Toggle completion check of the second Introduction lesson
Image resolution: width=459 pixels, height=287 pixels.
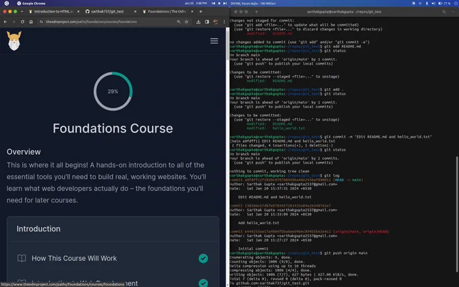point(203,282)
